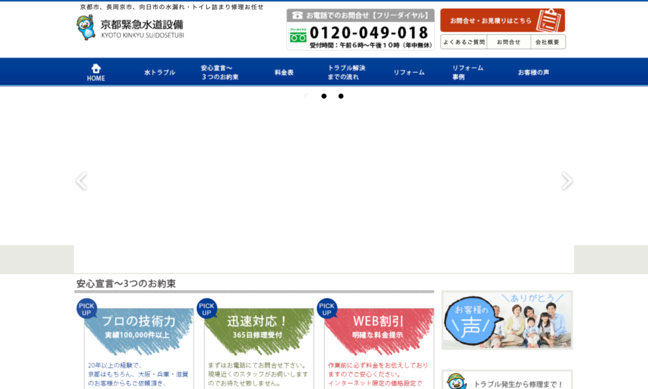Show next slide with right arrow
Viewport: 648px width, 389px height.
tap(567, 181)
